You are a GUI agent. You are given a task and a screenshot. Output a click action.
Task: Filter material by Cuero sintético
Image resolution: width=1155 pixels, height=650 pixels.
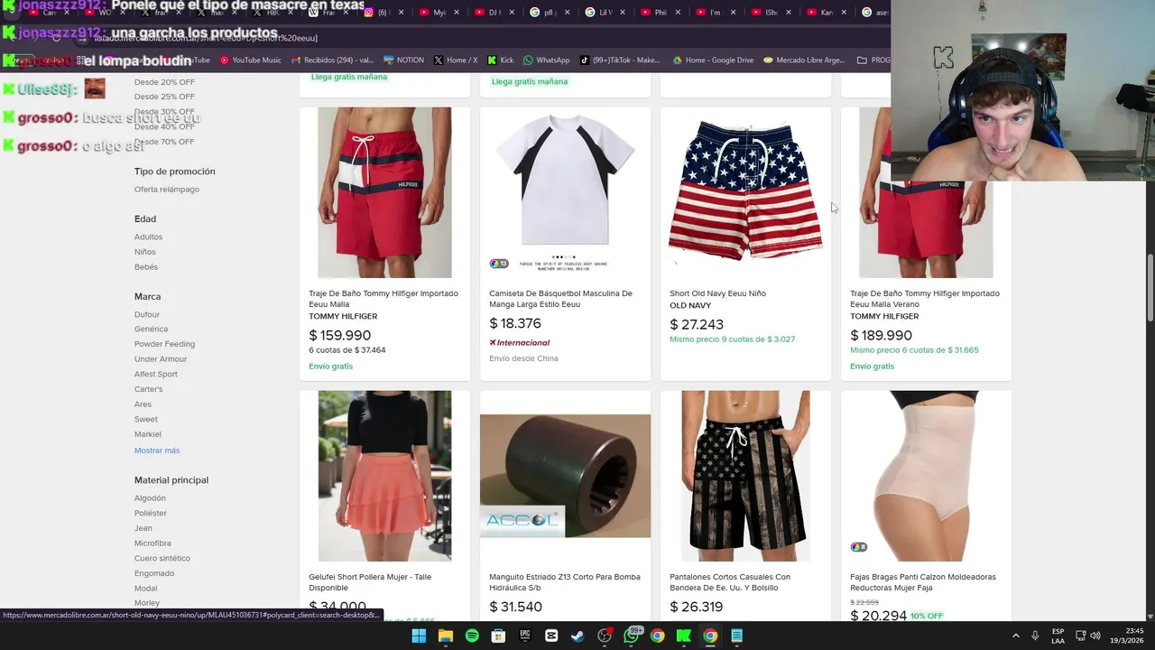[162, 558]
